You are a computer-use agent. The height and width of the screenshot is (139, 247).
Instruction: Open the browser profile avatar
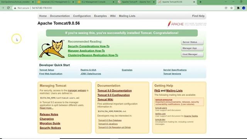244,8
